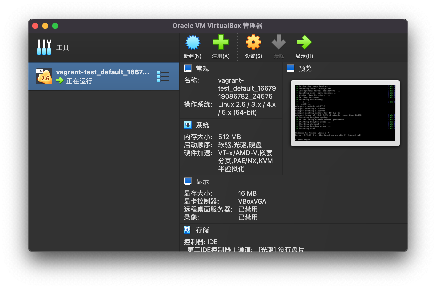This screenshot has width=436, height=289.
Task: Click the Display (显示) section monitor icon
Action: click(188, 181)
